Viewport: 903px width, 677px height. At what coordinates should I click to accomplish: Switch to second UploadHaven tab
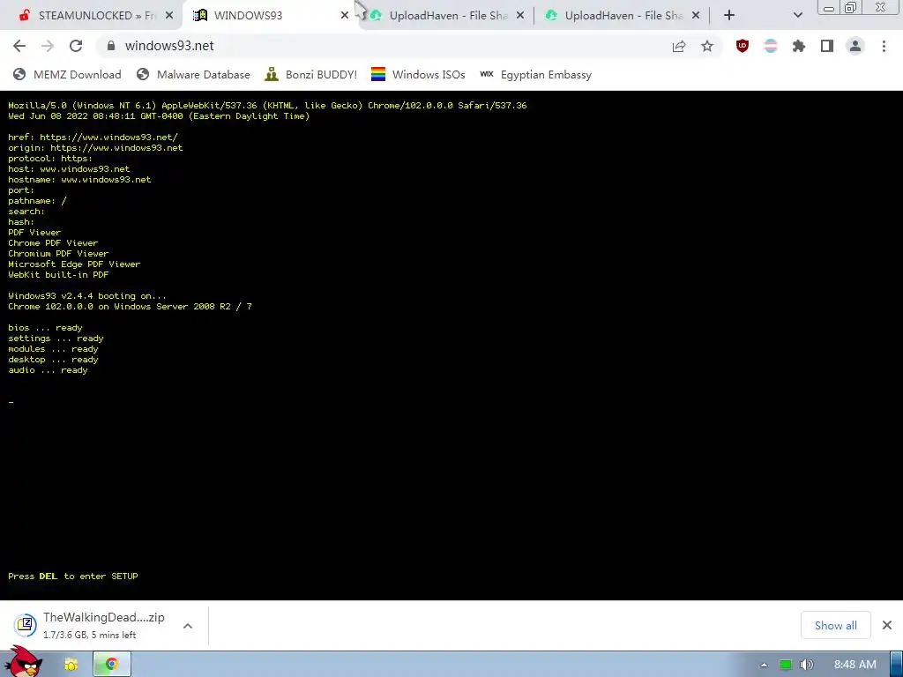622,16
